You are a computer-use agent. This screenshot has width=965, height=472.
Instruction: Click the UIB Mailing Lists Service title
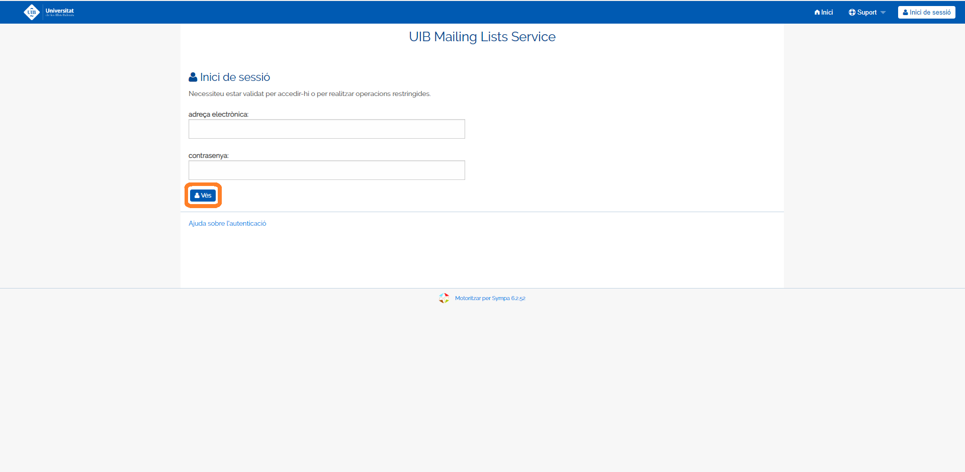click(x=482, y=37)
